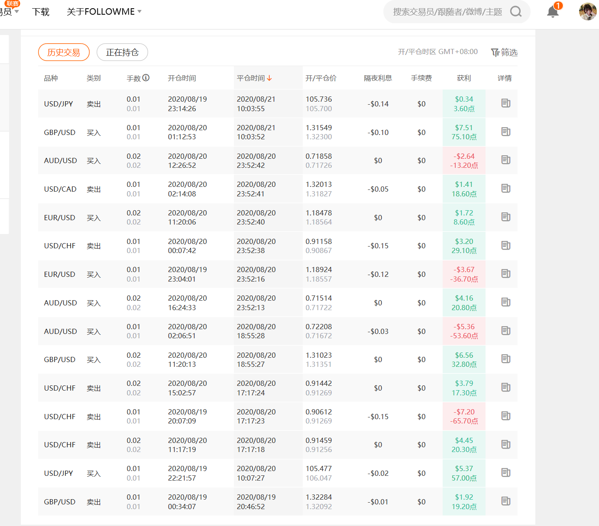
Task: Open the 筛选 filter options
Action: click(504, 52)
